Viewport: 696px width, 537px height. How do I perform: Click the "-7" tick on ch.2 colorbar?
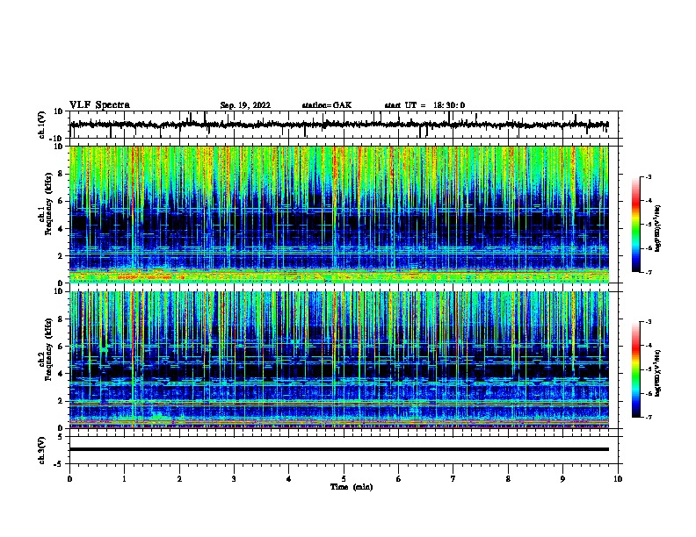pos(648,417)
